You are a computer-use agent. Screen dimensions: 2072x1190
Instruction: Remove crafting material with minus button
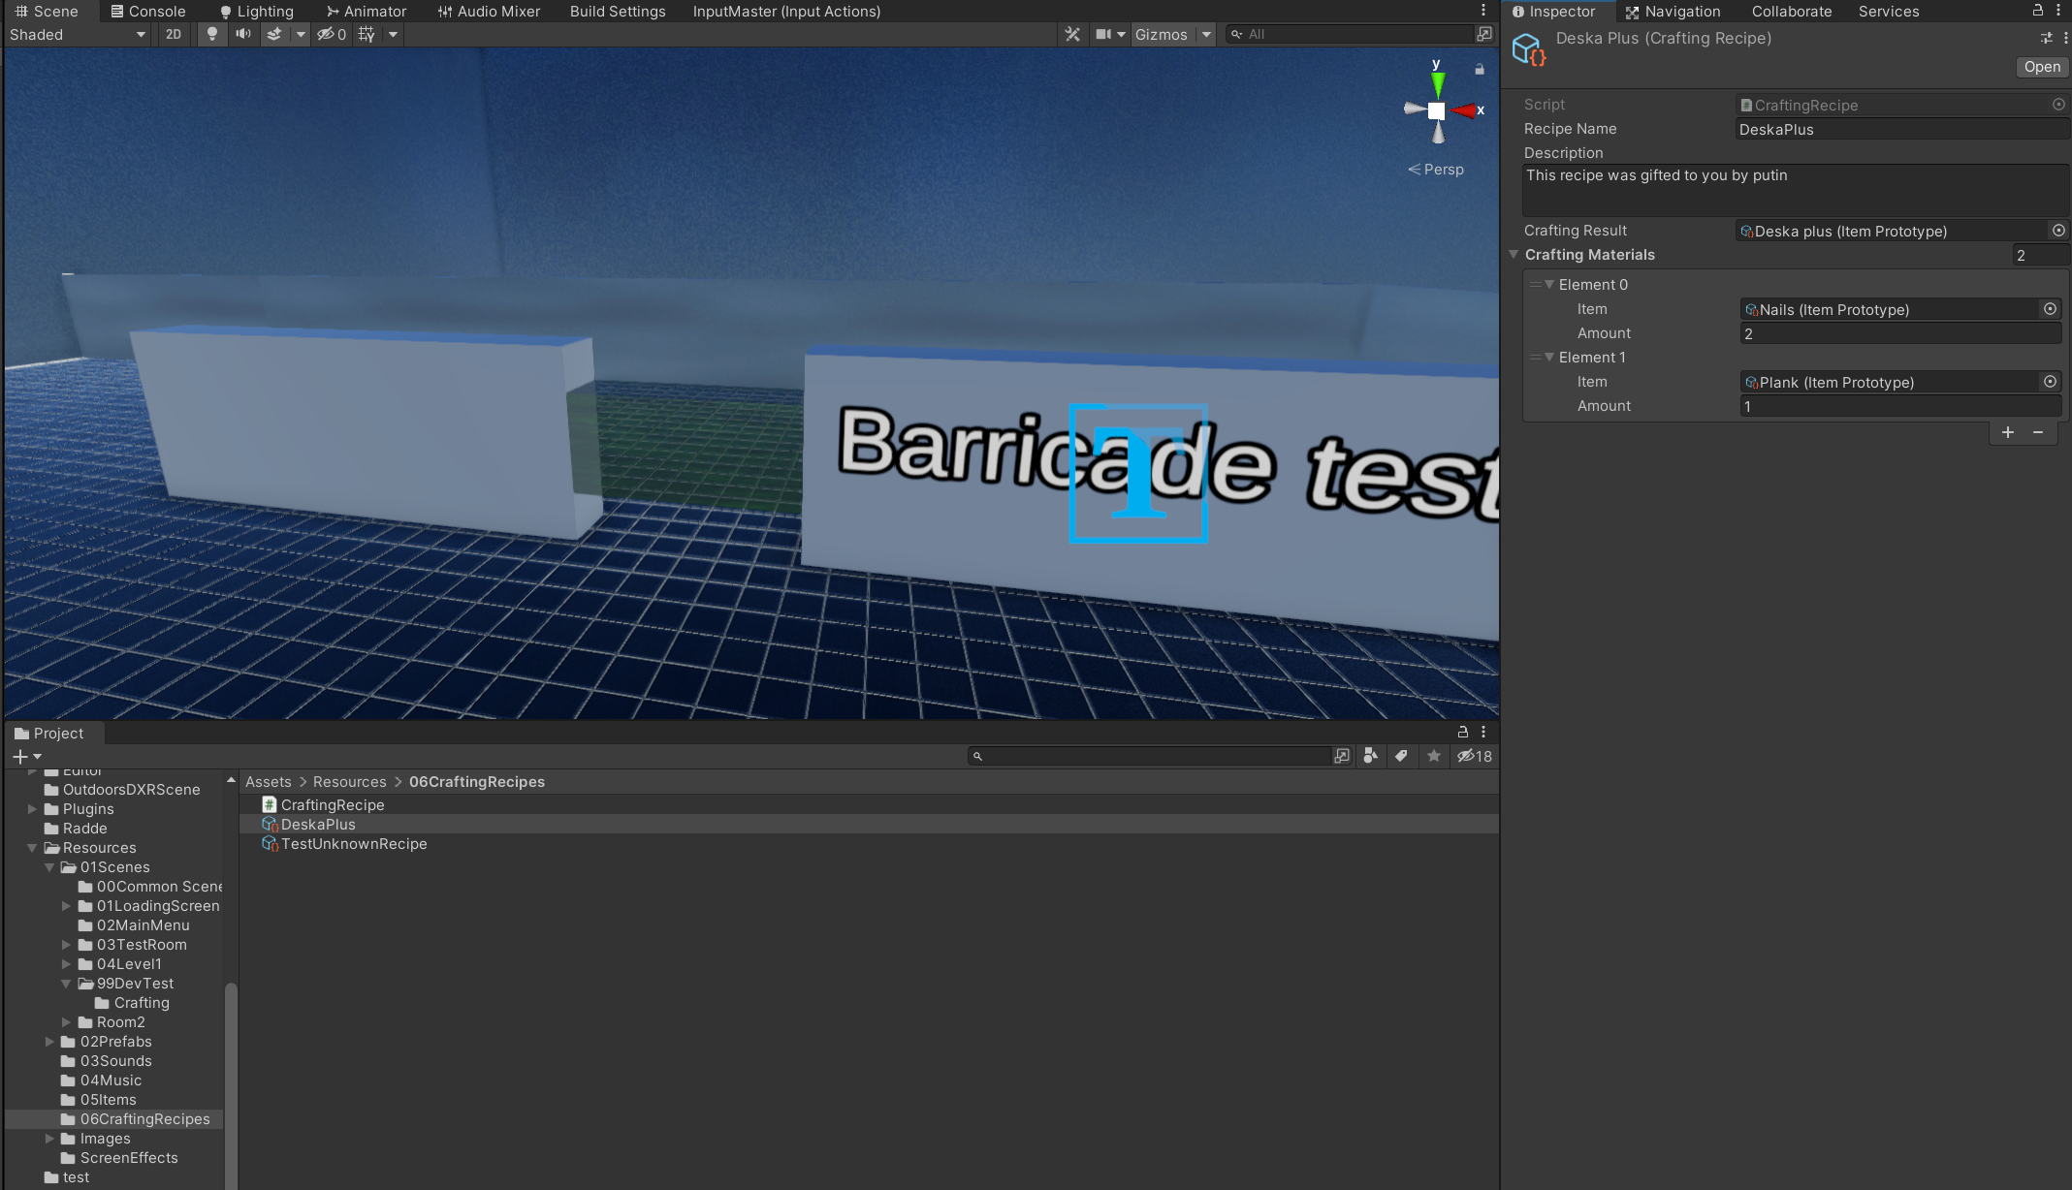(x=2038, y=432)
